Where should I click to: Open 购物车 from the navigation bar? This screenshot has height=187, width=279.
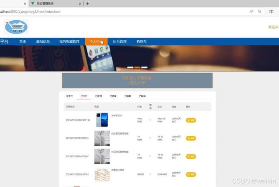pyautogui.click(x=141, y=41)
